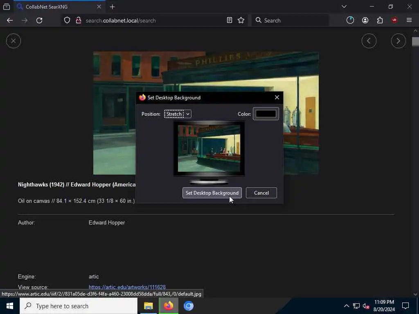Open the Action Center notifications icon

[x=405, y=306]
